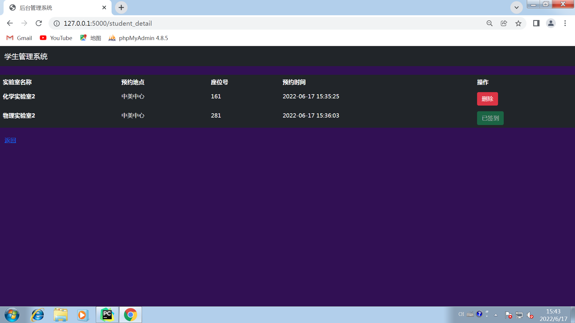Open the Chrome three-dot menu
The width and height of the screenshot is (575, 323).
pyautogui.click(x=565, y=23)
